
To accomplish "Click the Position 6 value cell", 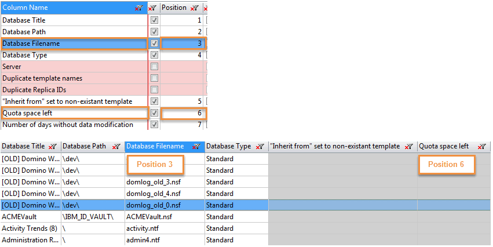I will pyautogui.click(x=182, y=113).
